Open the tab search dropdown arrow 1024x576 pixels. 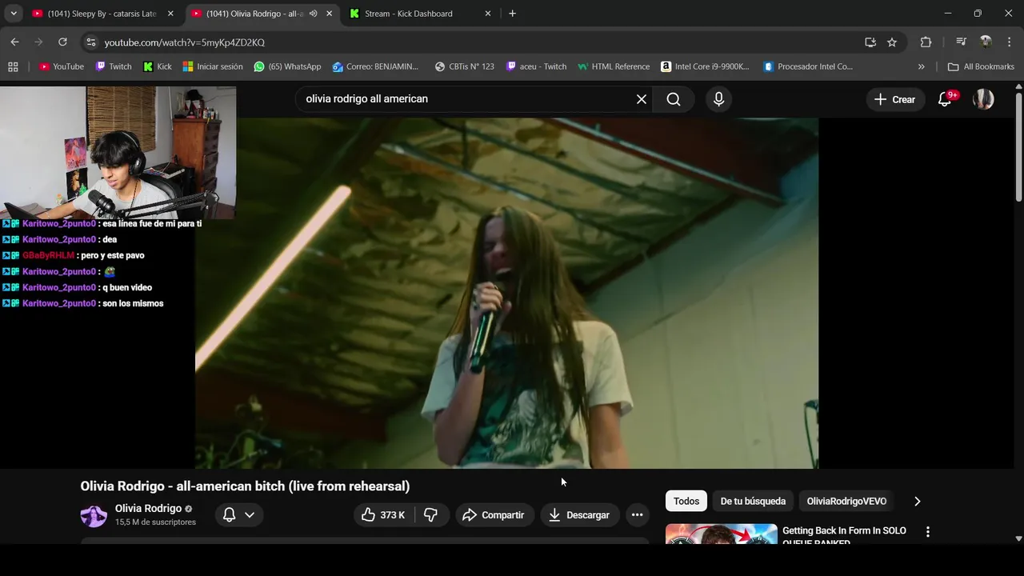(14, 14)
